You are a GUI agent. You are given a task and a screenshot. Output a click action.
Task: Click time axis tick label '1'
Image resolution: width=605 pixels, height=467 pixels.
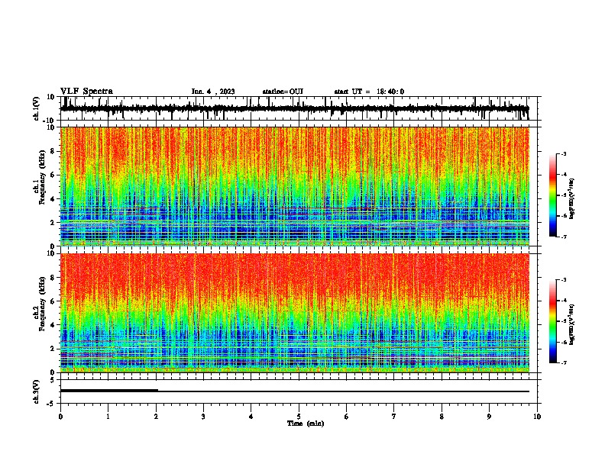pyautogui.click(x=108, y=417)
